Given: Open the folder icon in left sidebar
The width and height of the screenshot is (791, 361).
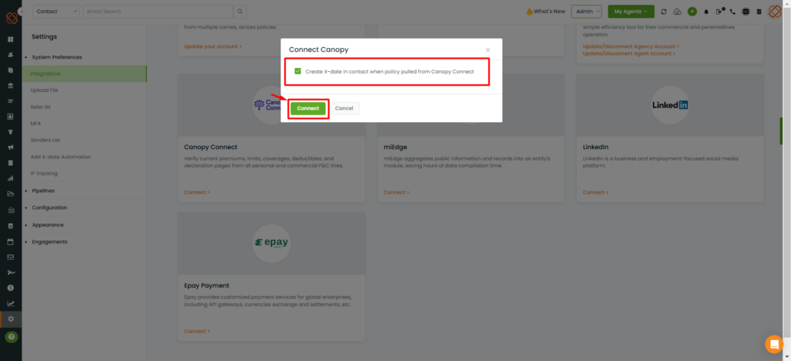Looking at the screenshot, I should click(11, 194).
